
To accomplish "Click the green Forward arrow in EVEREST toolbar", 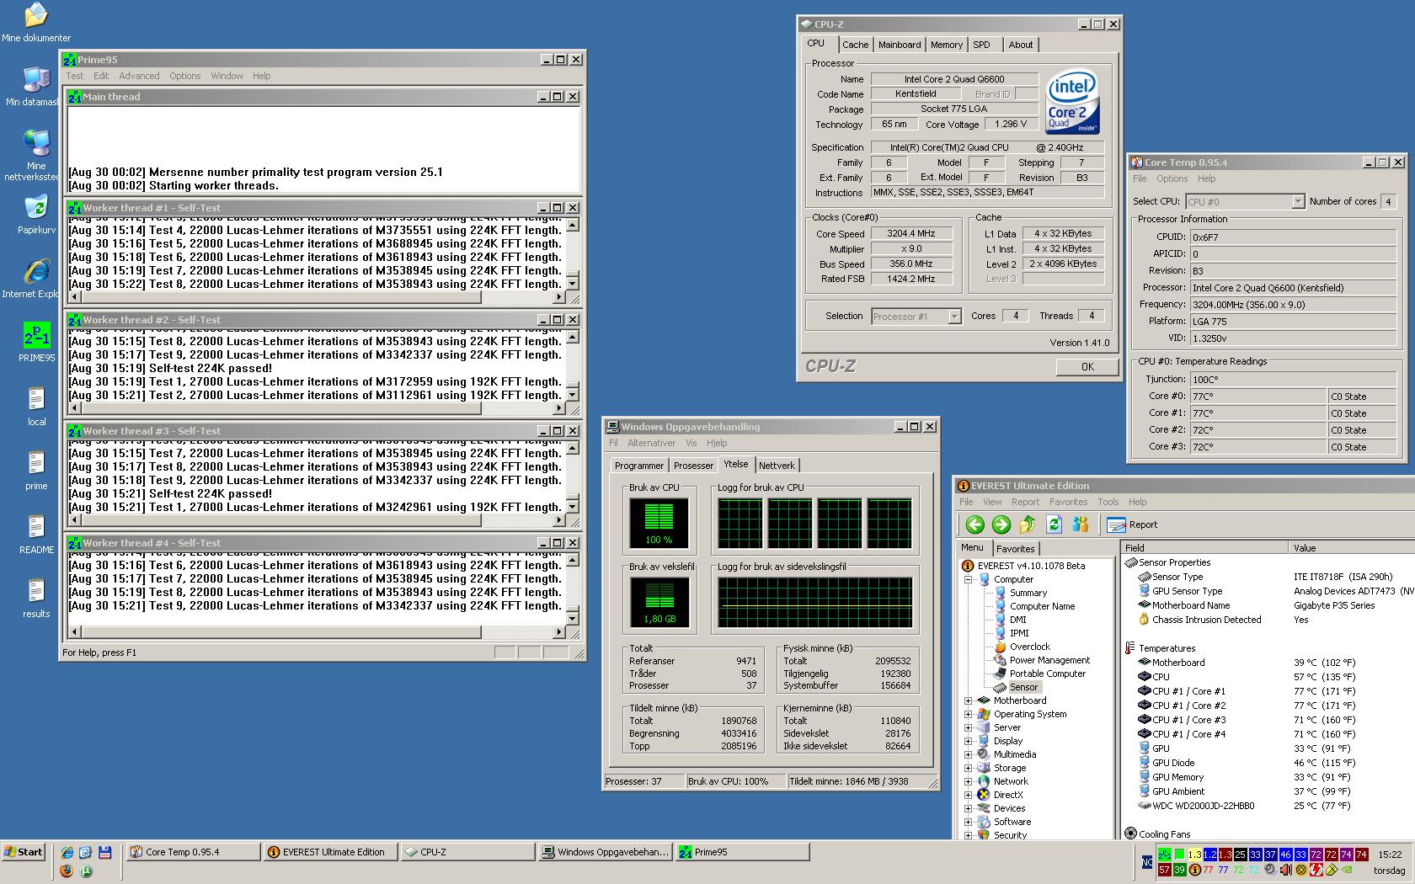I will [x=1001, y=525].
